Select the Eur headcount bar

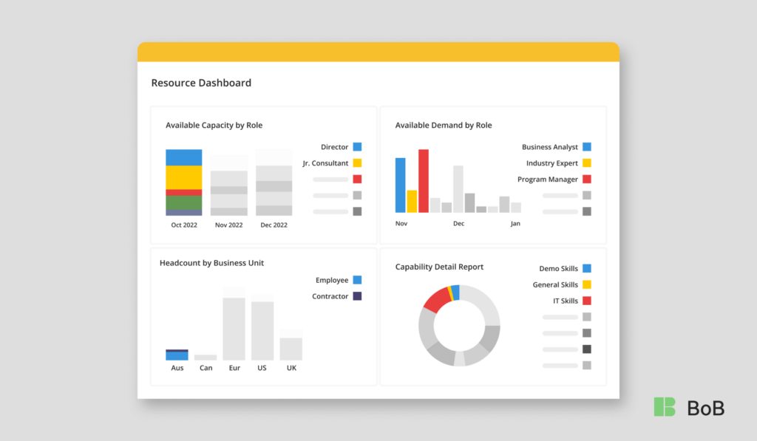(234, 329)
